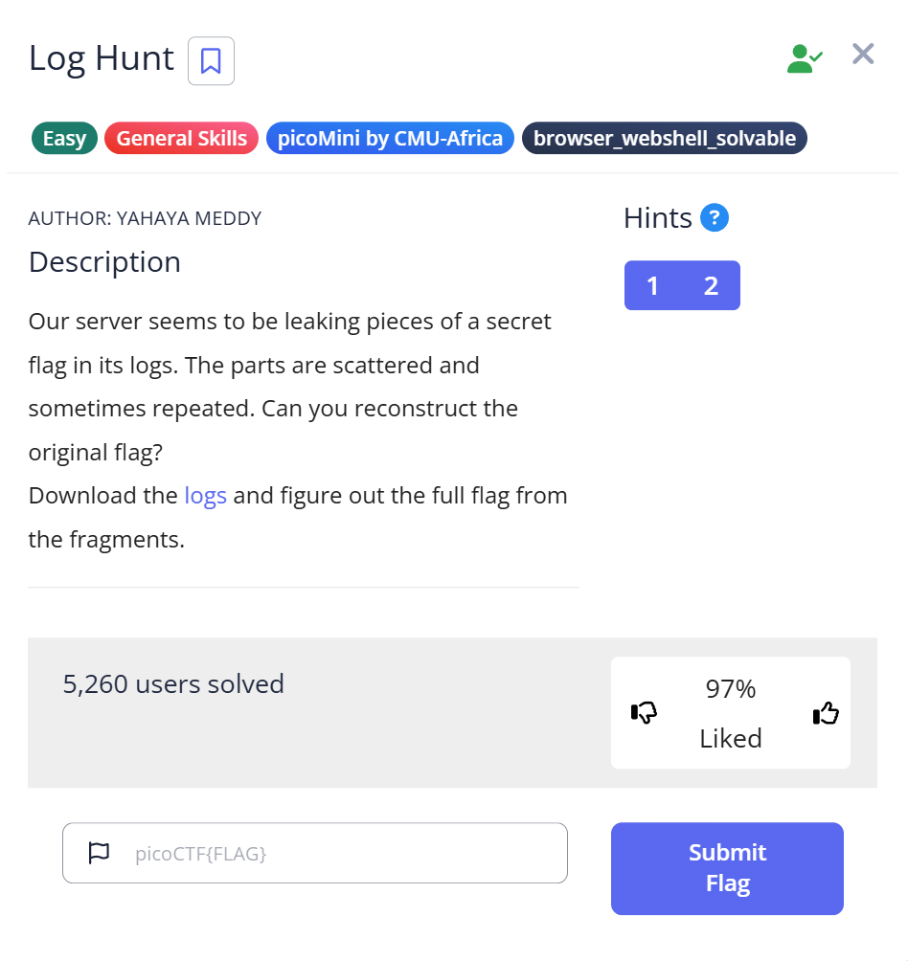
Task: Select the General Skills category tag
Action: pos(181,139)
